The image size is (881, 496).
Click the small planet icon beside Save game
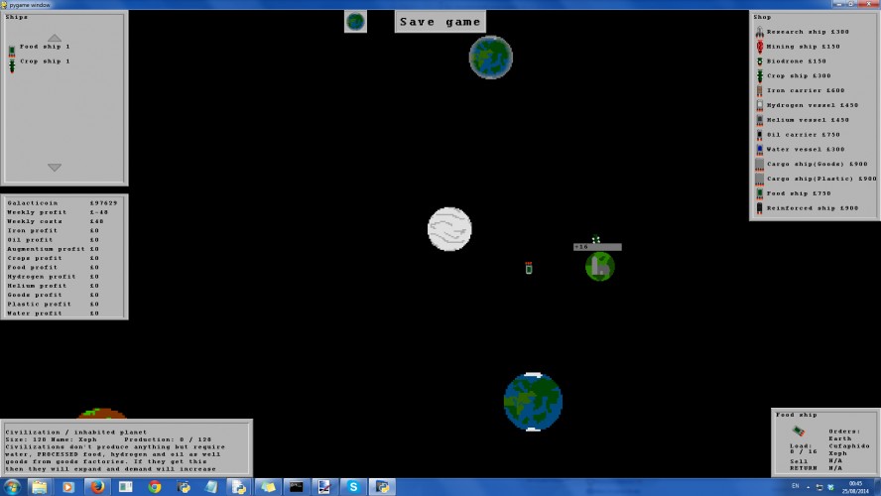355,22
